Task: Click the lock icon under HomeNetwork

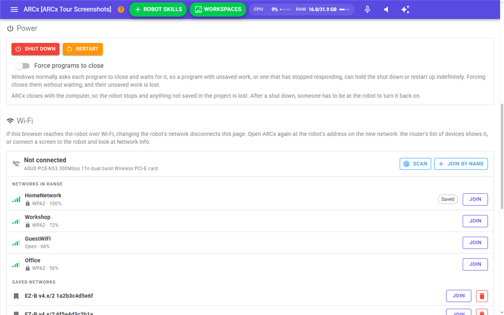Action: pos(28,203)
